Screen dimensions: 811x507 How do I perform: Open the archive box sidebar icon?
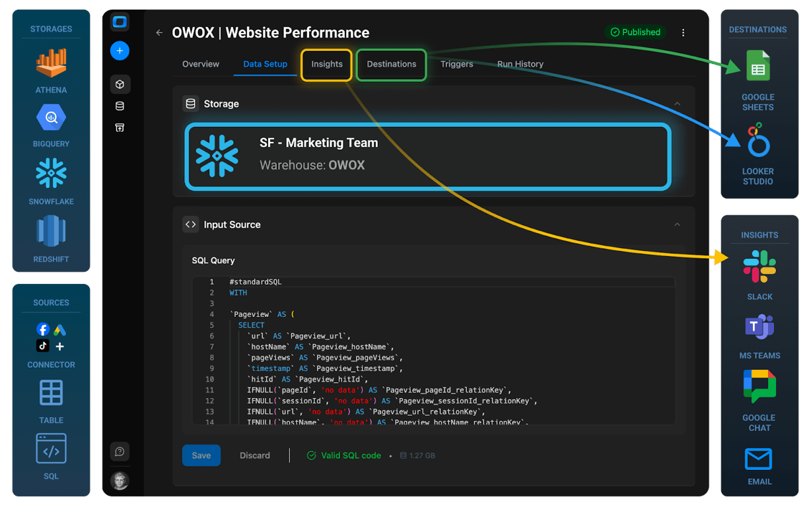click(120, 127)
